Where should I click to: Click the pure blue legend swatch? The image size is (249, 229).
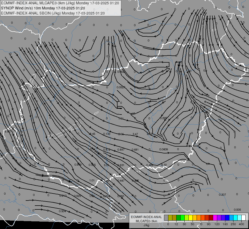coord(227,218)
